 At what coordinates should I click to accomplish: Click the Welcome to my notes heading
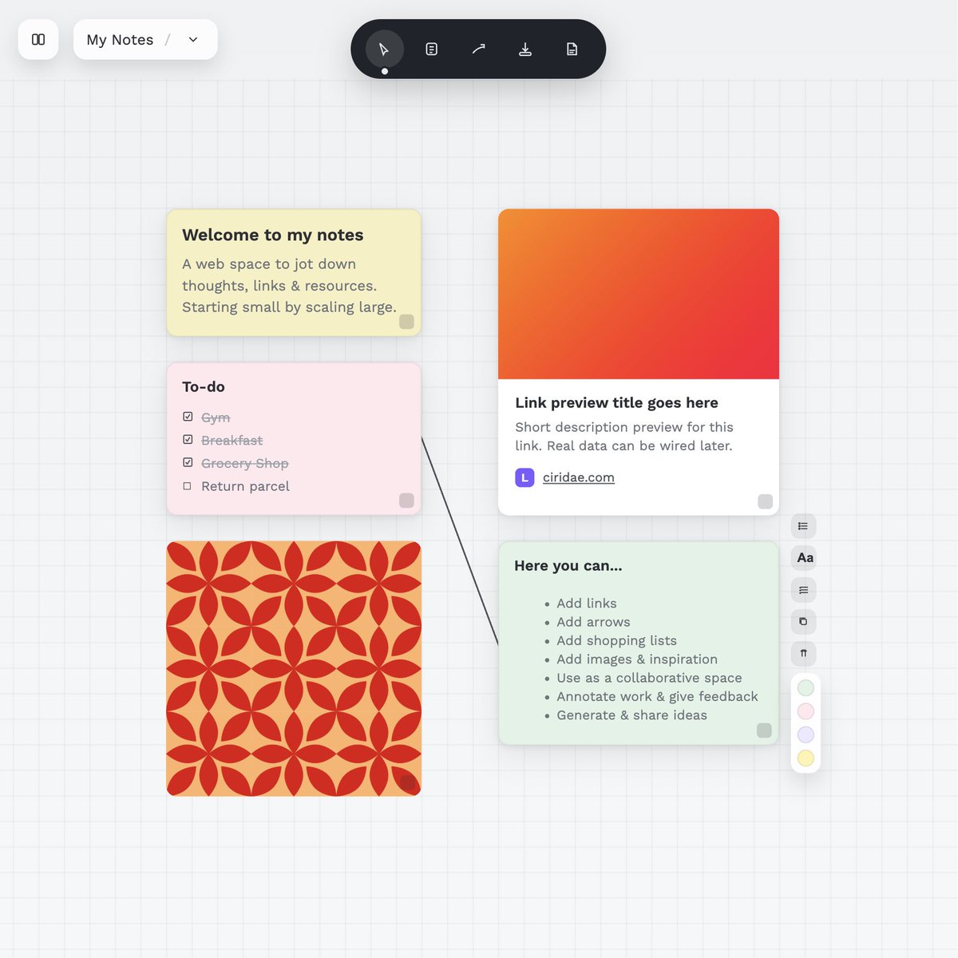tap(273, 235)
